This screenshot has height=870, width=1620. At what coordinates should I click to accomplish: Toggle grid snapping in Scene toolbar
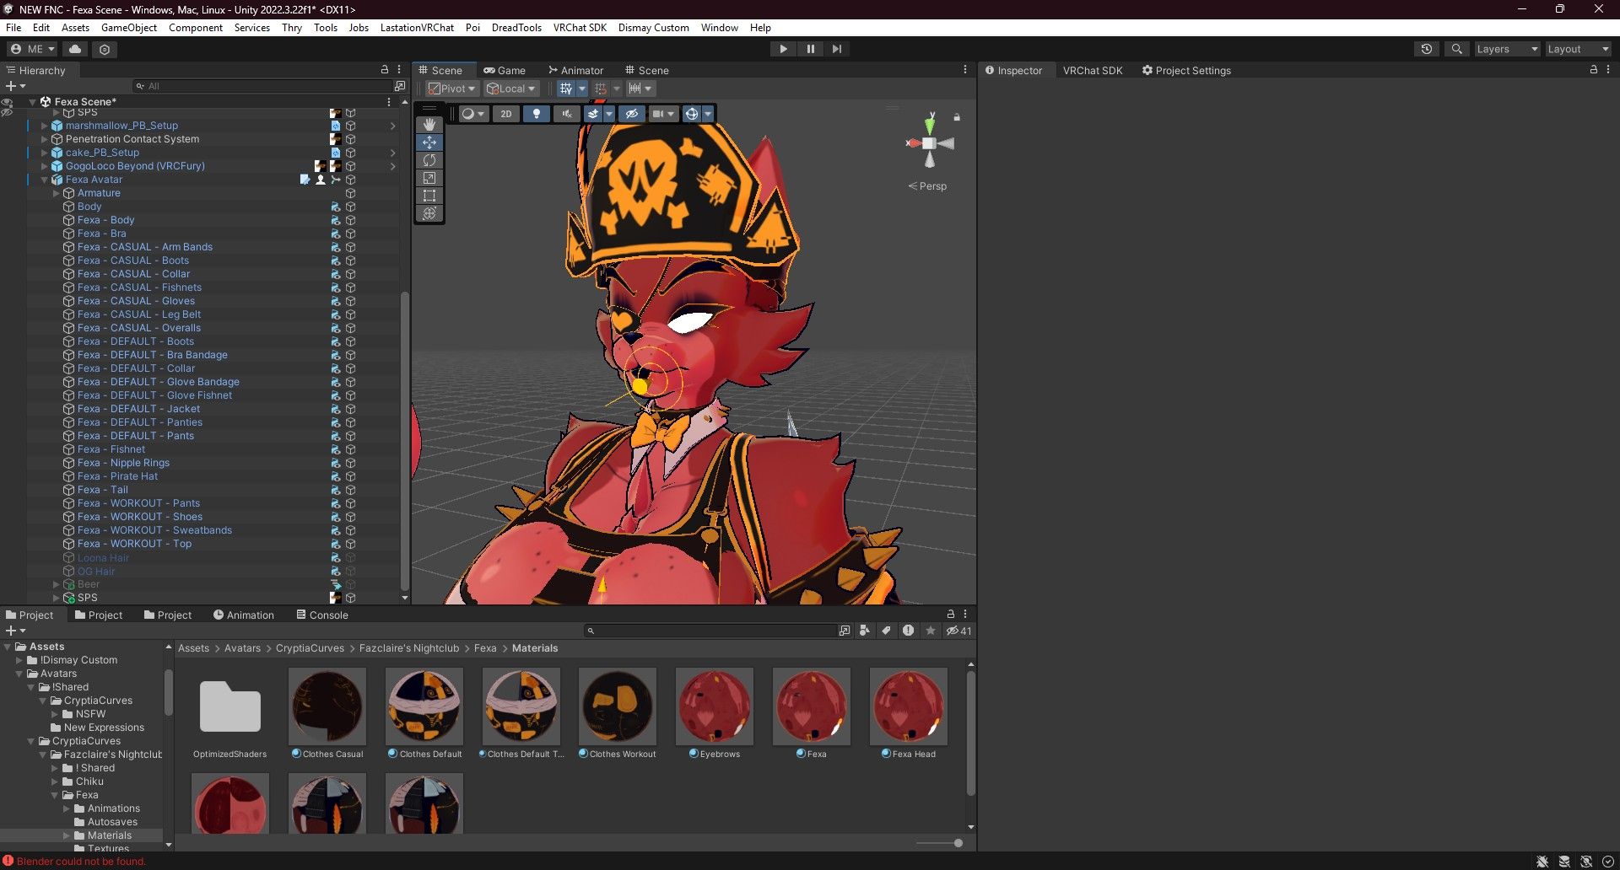(x=601, y=89)
